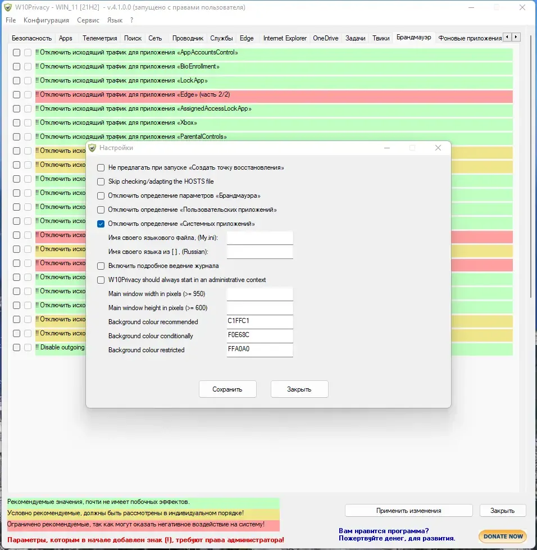Toggle first checkbox for Disable outgoing row
This screenshot has width=537, height=550.
tap(16, 347)
